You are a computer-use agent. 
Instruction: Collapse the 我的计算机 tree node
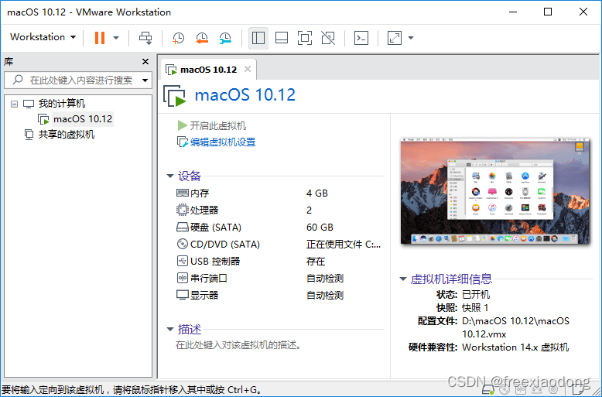pos(14,104)
